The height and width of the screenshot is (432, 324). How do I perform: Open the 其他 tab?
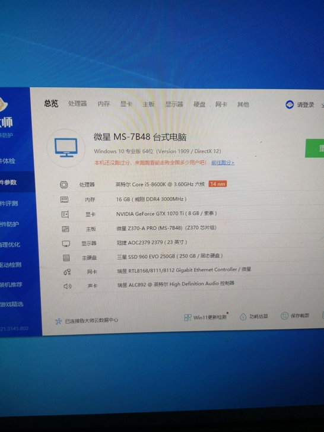(x=243, y=104)
